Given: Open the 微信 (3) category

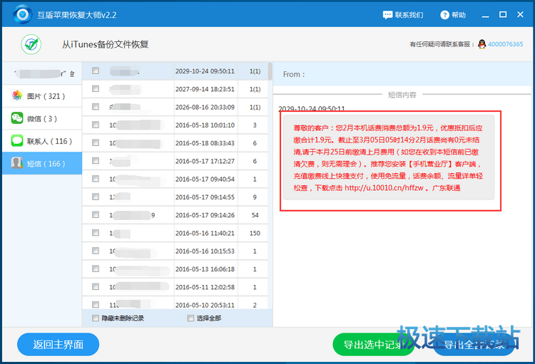Looking at the screenshot, I should click(42, 119).
